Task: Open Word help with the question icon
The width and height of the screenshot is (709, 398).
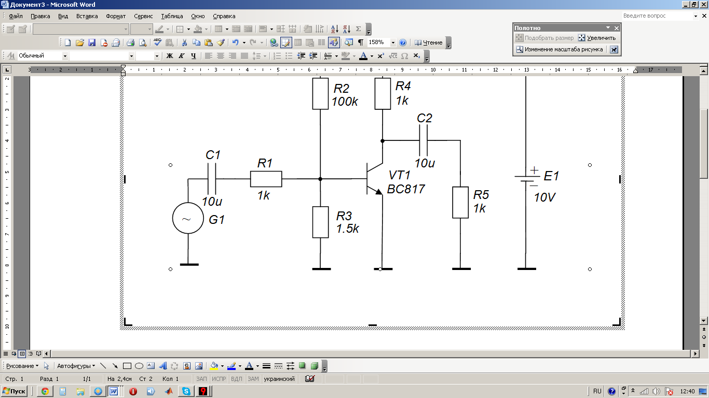Action: point(403,42)
